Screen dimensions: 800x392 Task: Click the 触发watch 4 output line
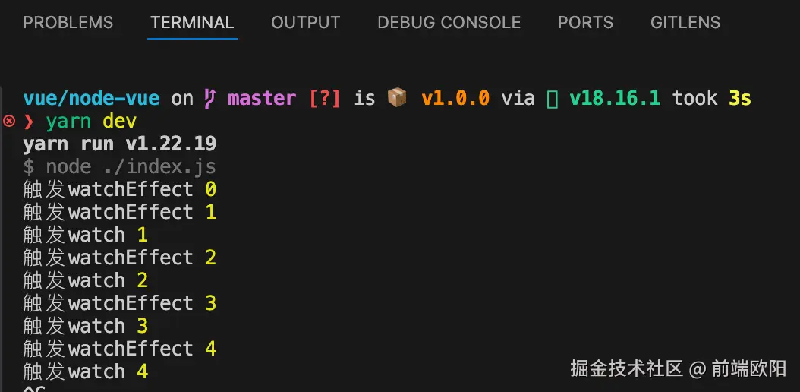click(85, 371)
